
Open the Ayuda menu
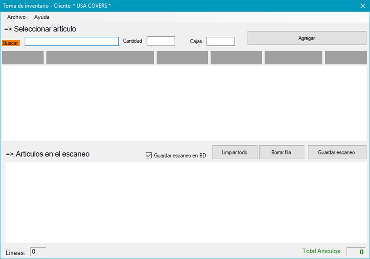pyautogui.click(x=42, y=17)
